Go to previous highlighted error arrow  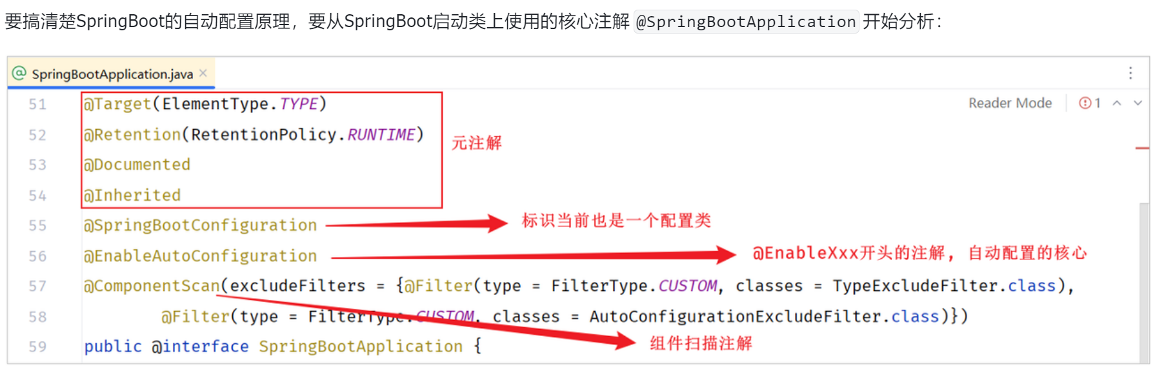click(x=1117, y=103)
